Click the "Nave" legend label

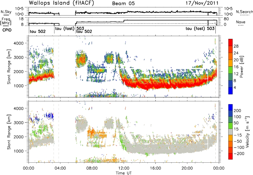(x=241, y=22)
